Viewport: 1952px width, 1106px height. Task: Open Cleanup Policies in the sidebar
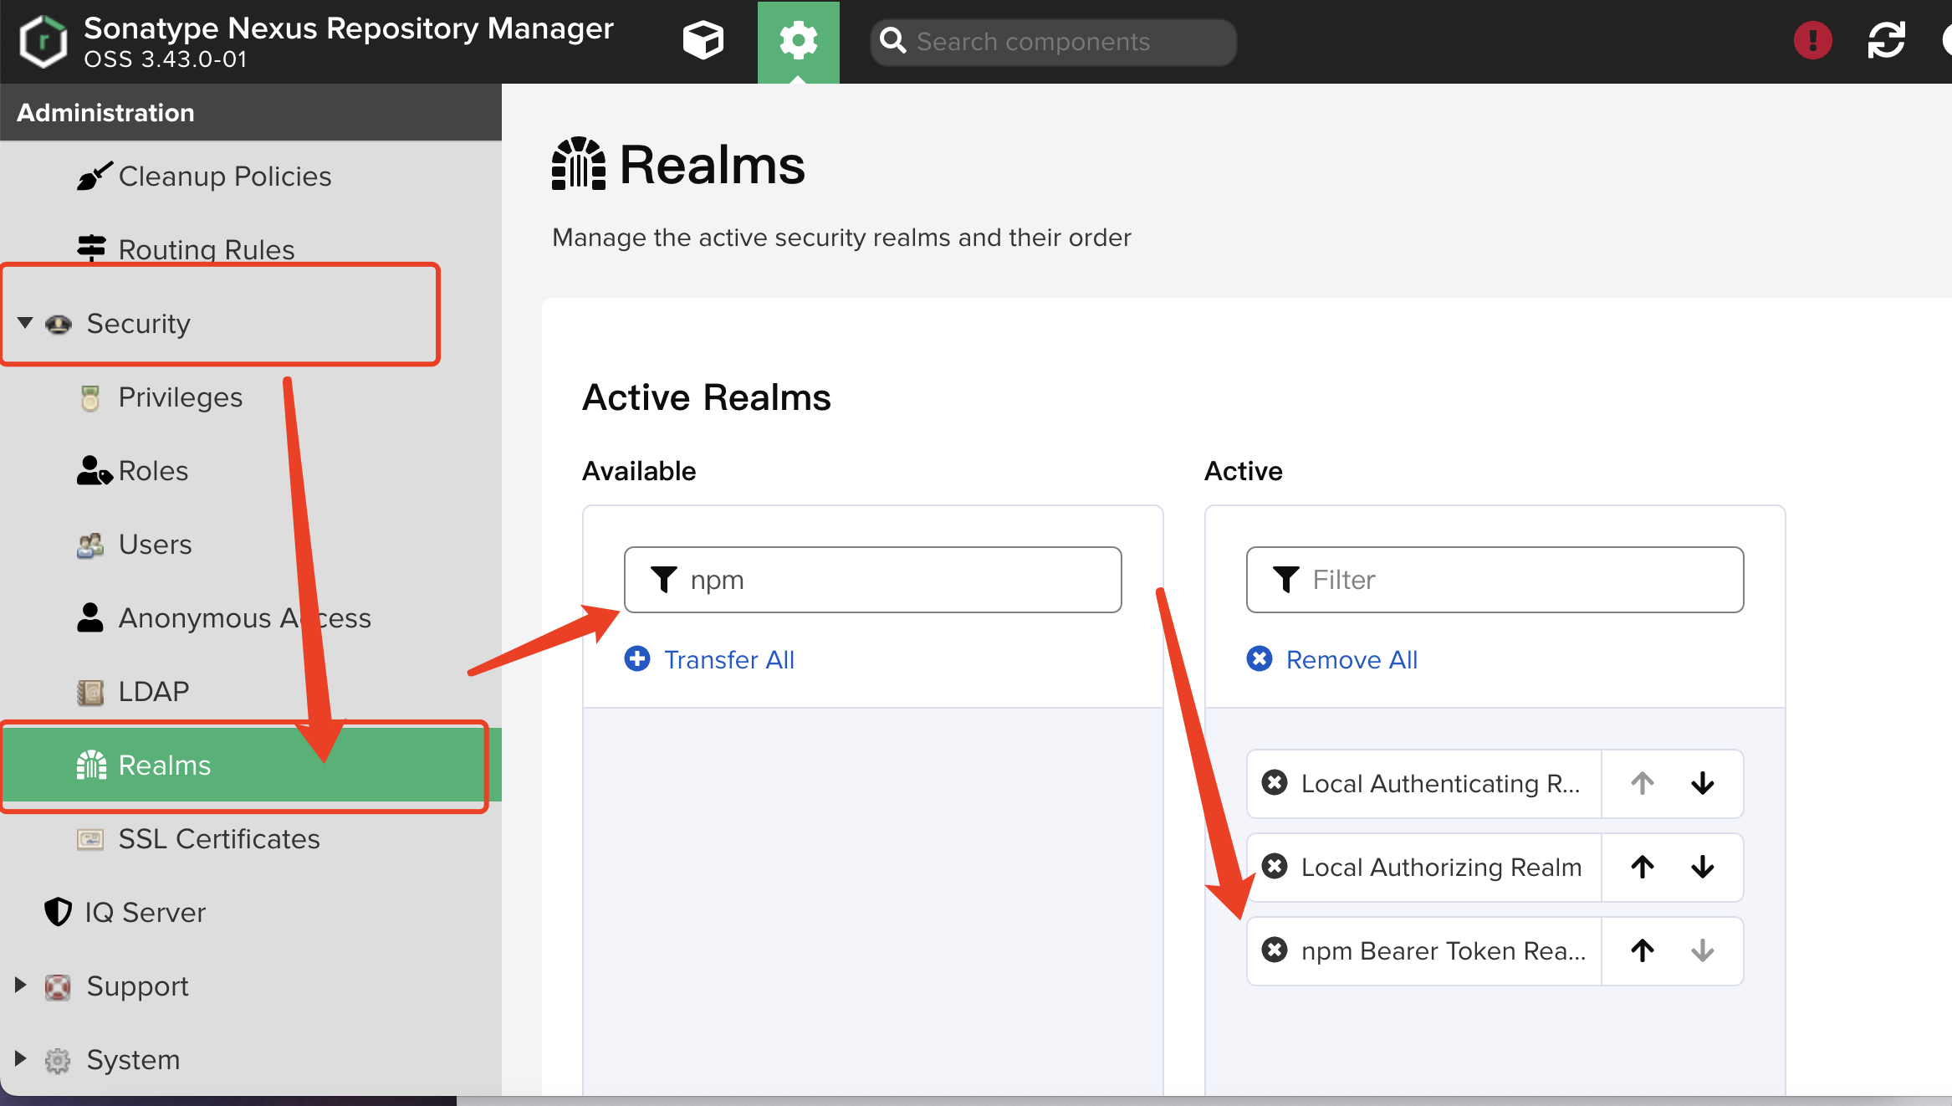click(225, 177)
